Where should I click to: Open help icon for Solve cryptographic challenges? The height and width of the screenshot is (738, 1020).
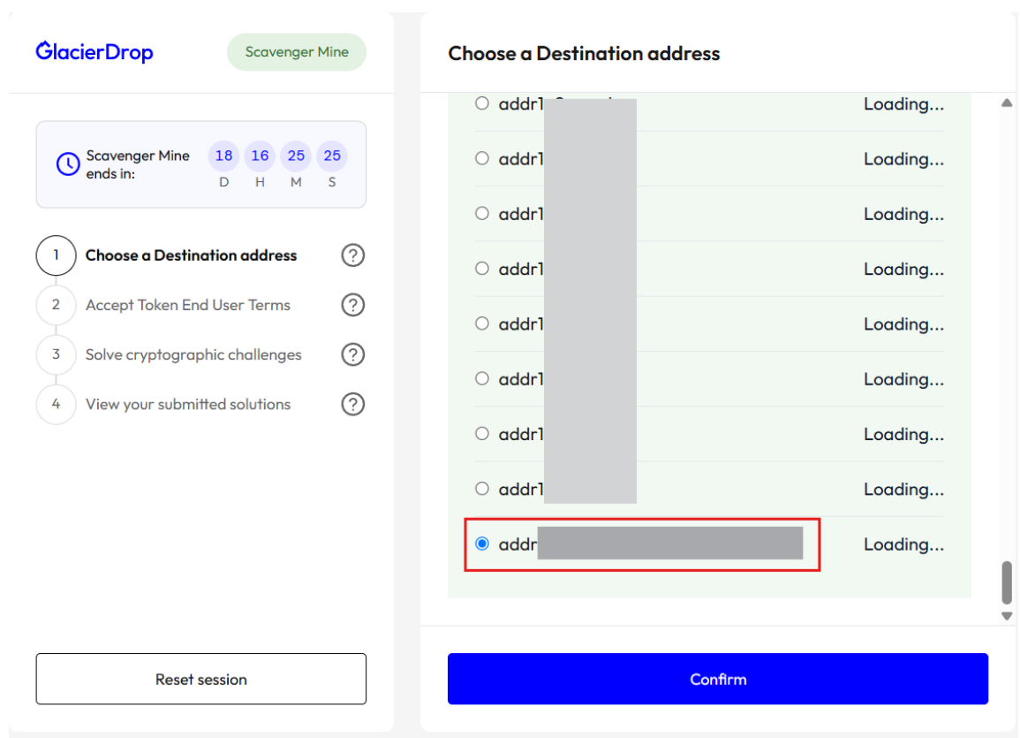click(352, 354)
